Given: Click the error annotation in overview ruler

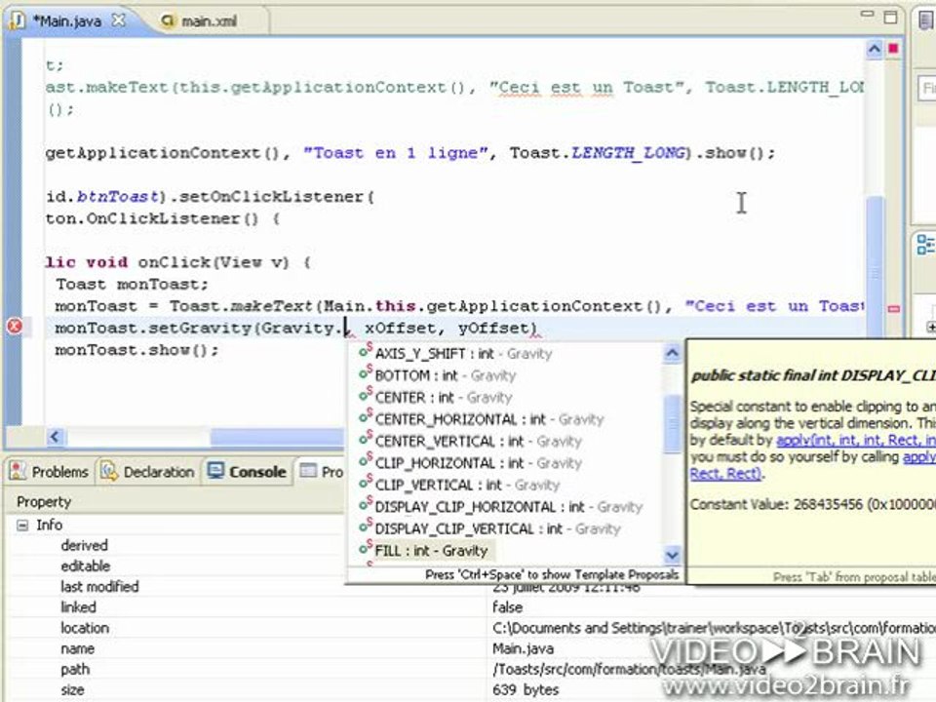Looking at the screenshot, I should click(x=894, y=309).
